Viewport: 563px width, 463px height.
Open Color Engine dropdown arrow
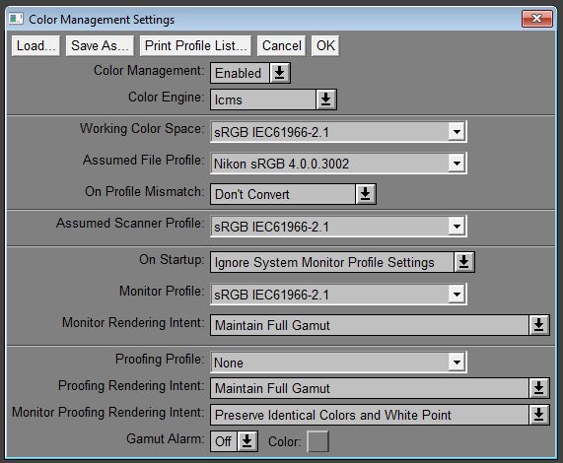pos(326,99)
